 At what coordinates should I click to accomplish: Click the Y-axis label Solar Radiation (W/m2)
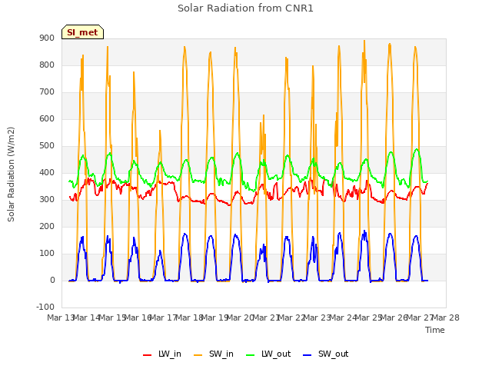click(x=11, y=175)
